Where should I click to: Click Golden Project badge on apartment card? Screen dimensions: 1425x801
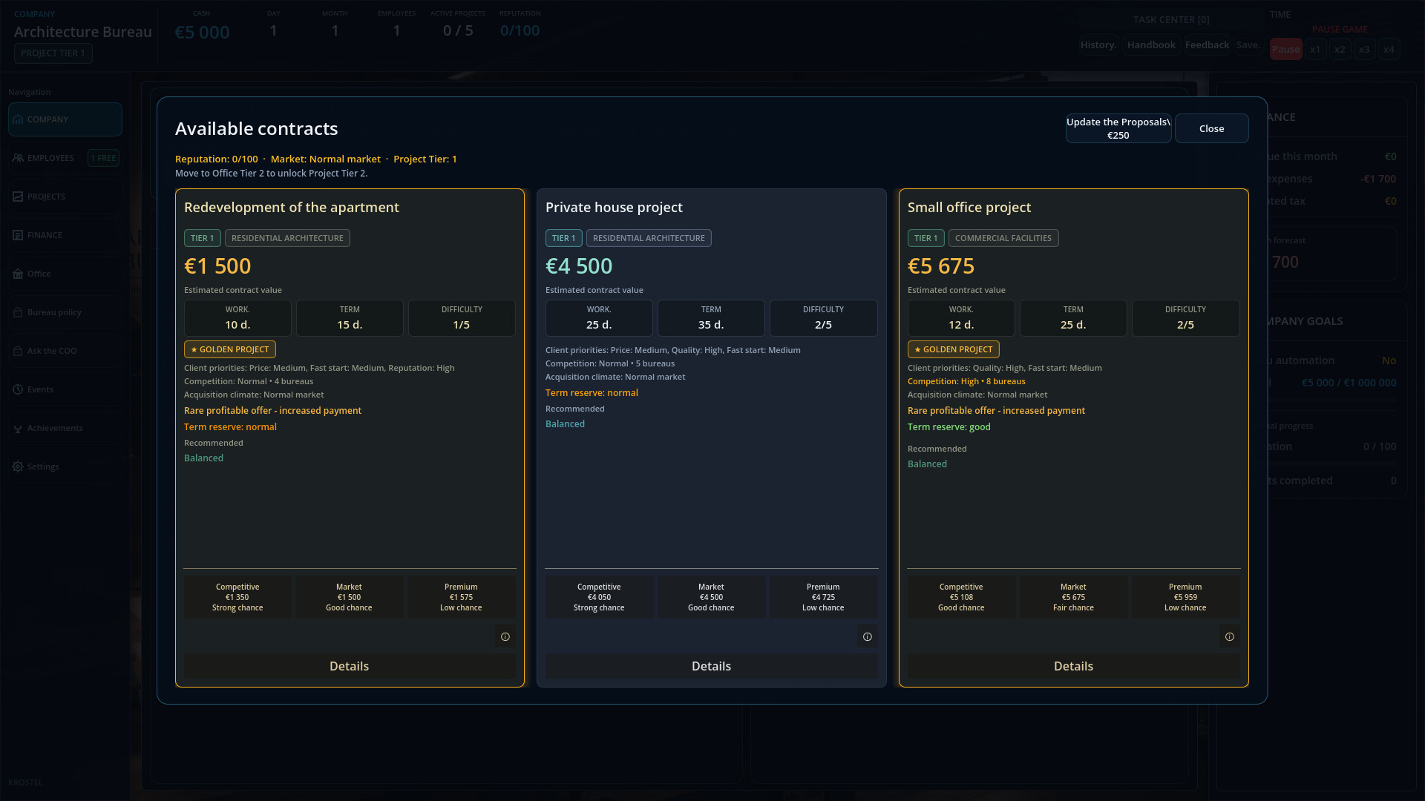coord(230,349)
